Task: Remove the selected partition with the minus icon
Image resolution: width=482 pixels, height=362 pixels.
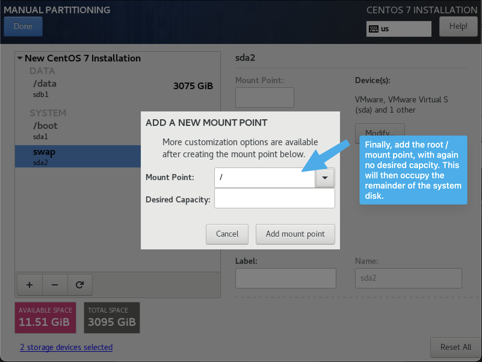Action: coord(55,285)
